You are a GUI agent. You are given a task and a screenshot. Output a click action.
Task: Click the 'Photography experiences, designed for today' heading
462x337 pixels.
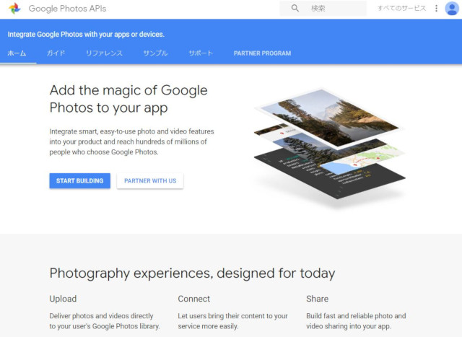tap(192, 273)
